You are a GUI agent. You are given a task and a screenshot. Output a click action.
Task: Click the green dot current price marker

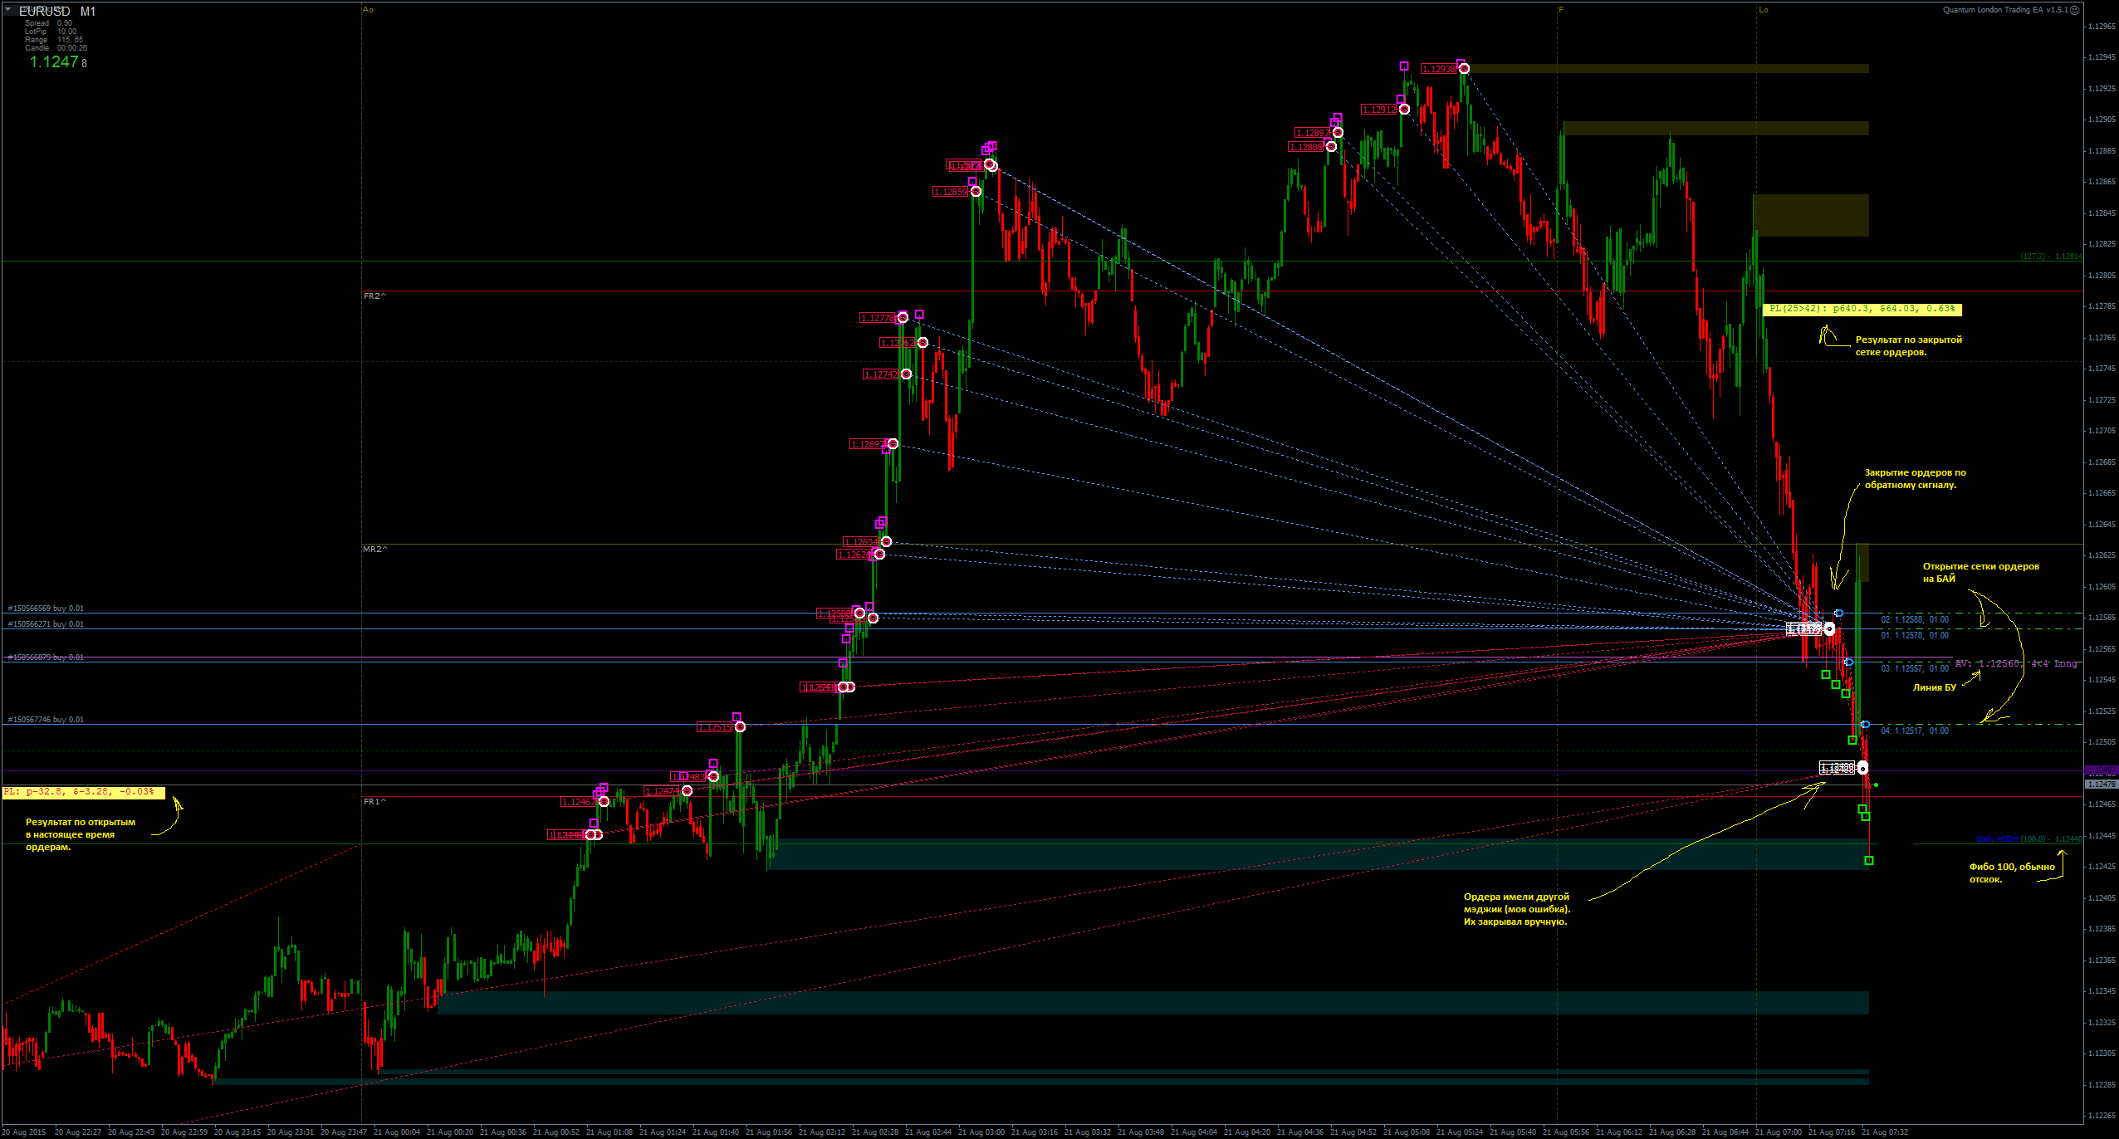(x=1876, y=785)
